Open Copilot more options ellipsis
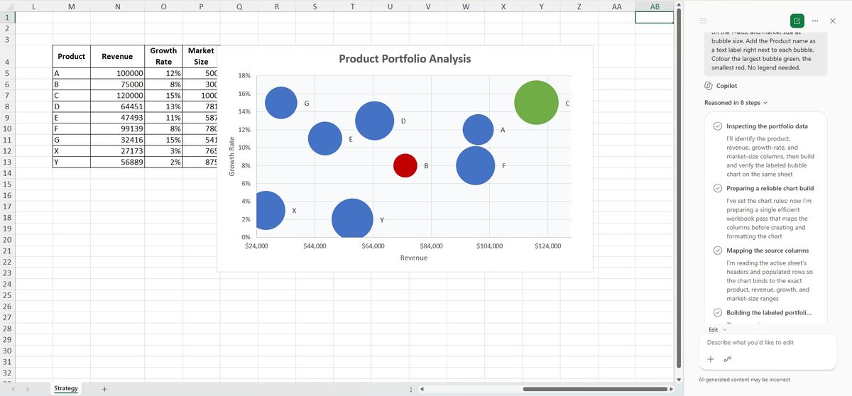 (x=816, y=20)
